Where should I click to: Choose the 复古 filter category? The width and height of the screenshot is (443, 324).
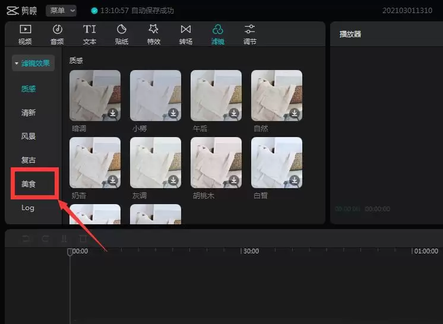[x=29, y=160]
